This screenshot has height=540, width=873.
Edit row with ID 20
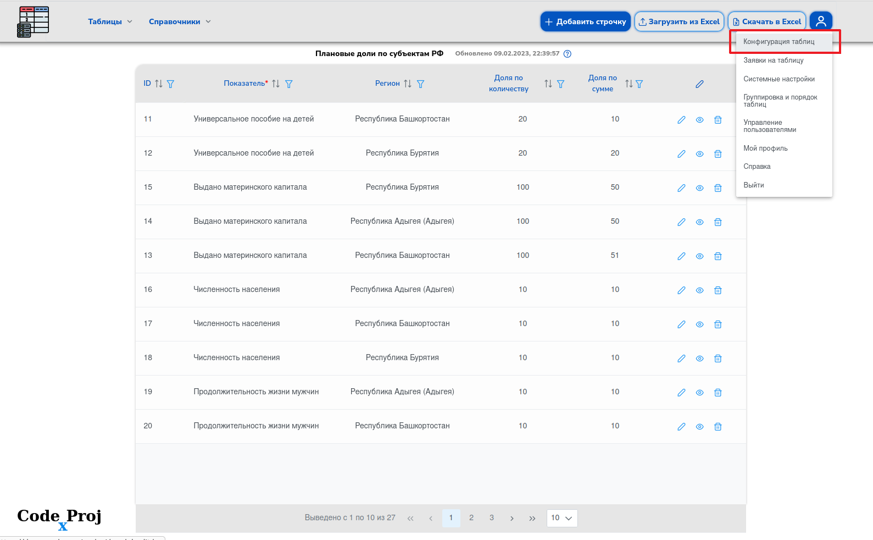681,427
